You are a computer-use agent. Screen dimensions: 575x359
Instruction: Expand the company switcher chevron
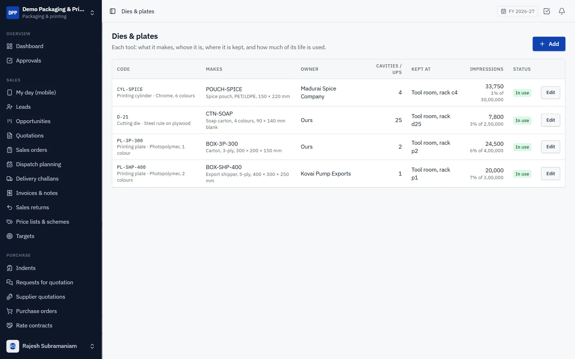(92, 13)
